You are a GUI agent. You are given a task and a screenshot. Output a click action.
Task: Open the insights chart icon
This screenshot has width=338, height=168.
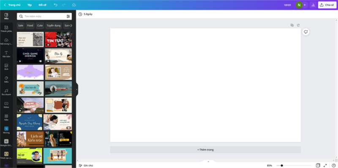point(313,5)
